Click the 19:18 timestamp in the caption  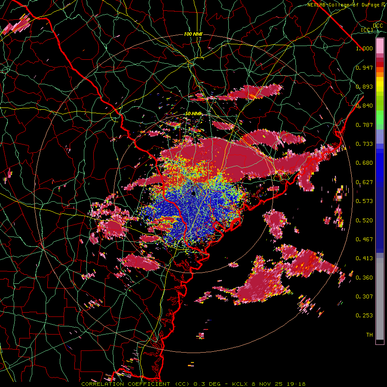click(297, 384)
